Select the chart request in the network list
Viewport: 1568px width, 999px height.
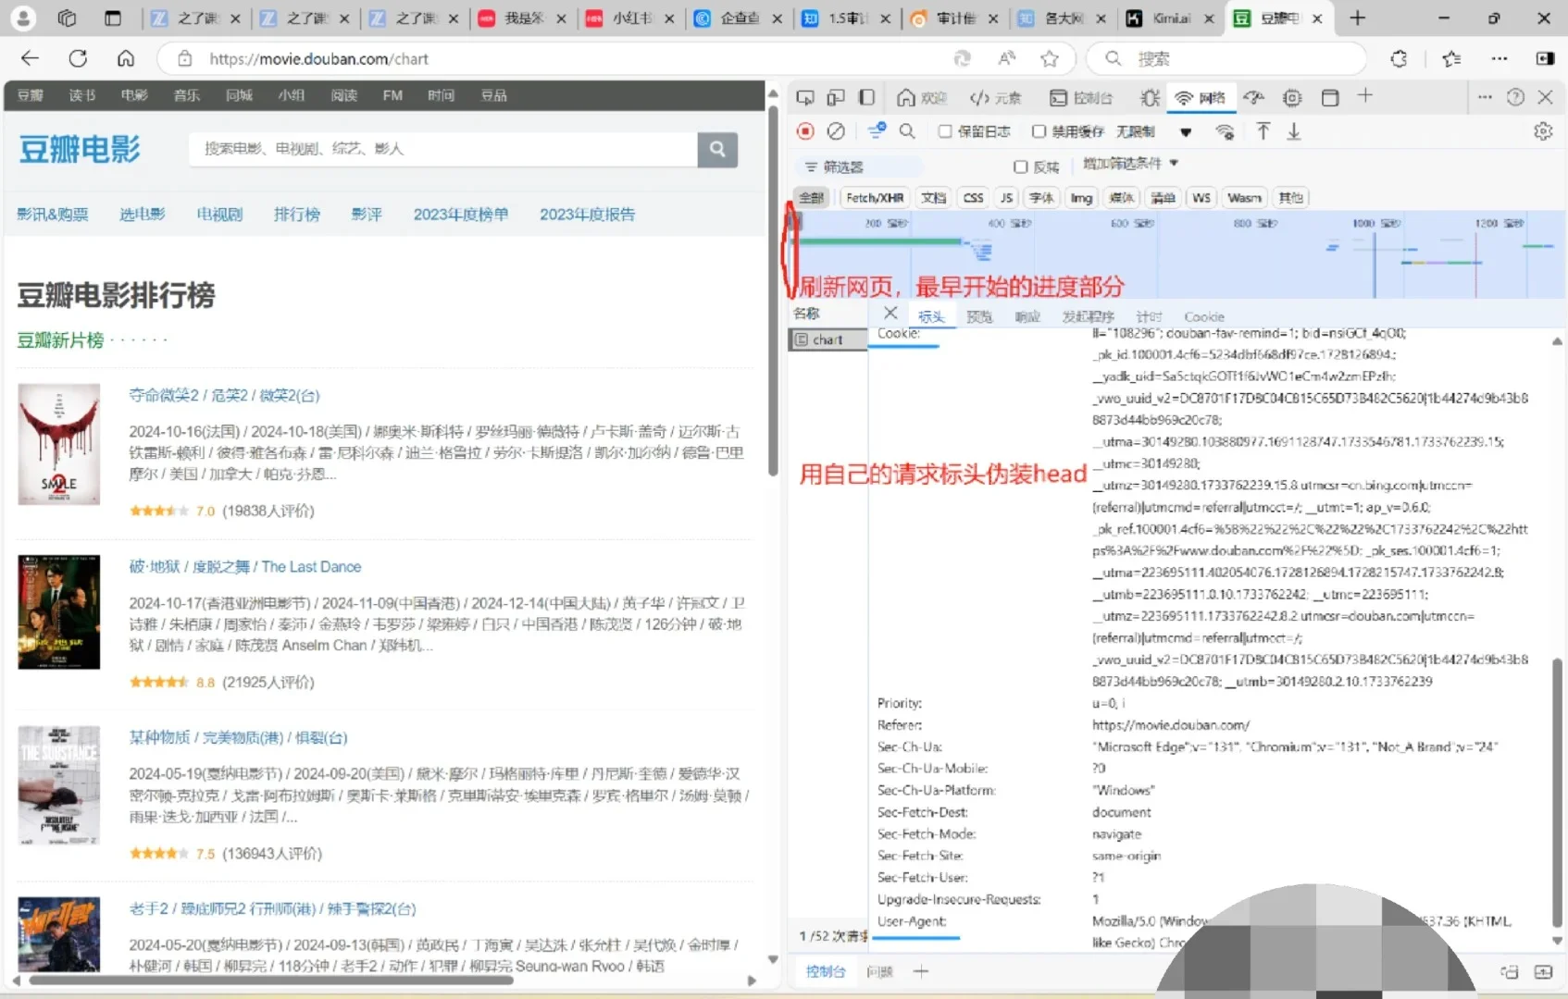827,339
